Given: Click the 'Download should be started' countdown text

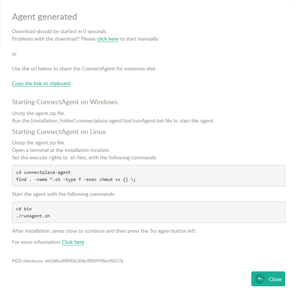Looking at the screenshot, I should pyautogui.click(x=59, y=31).
